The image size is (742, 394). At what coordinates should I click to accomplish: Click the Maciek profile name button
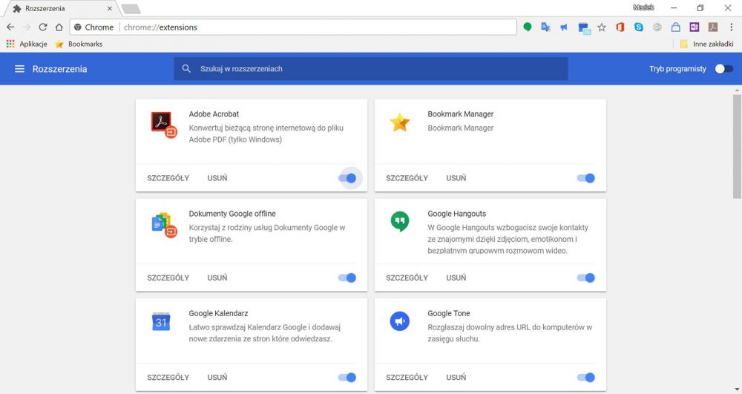coord(643,7)
